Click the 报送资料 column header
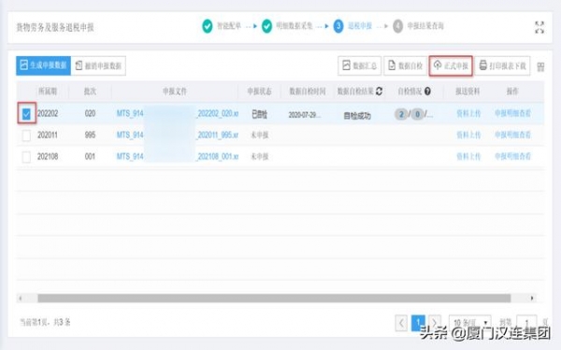The height and width of the screenshot is (350, 561). coord(467,92)
